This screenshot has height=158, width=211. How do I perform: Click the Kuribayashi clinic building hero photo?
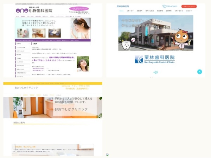(156, 33)
